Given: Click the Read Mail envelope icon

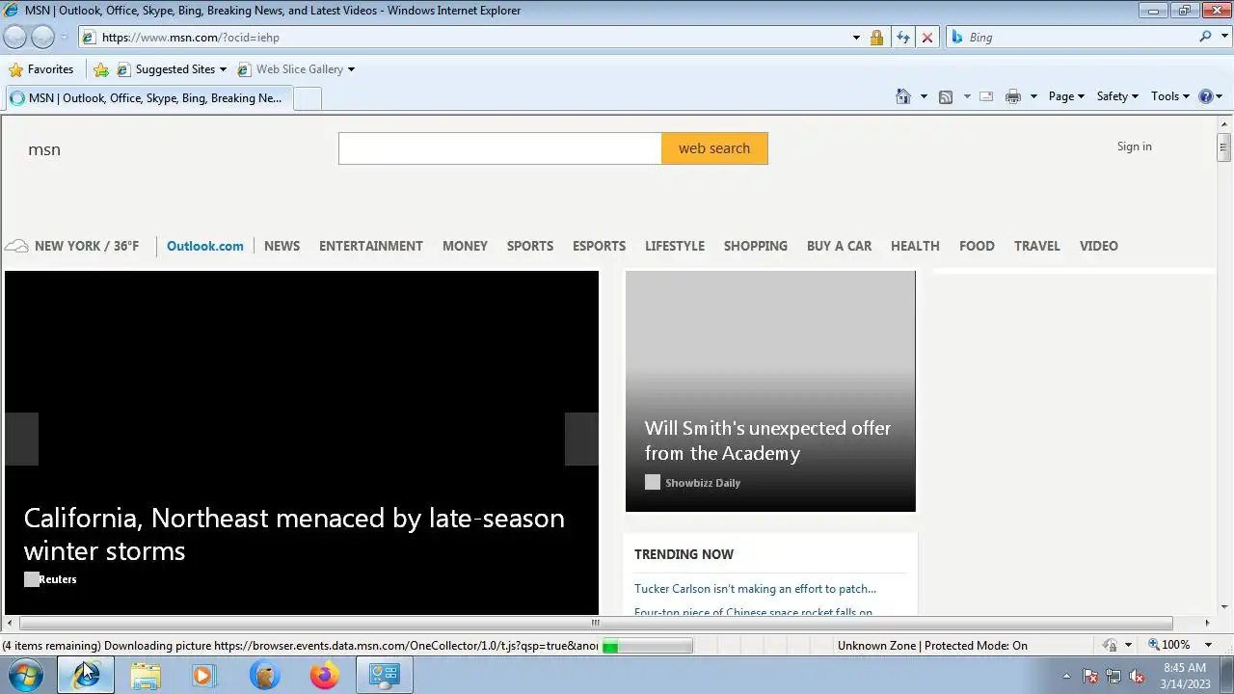Looking at the screenshot, I should 986,96.
